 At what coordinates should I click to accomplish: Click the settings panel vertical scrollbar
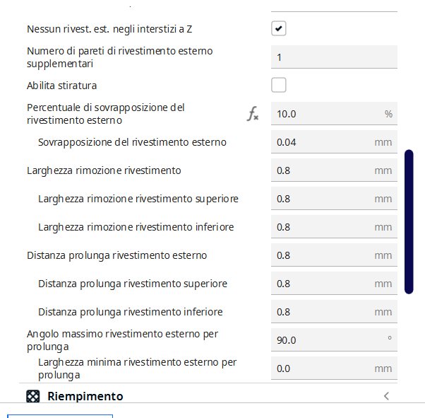(409, 221)
